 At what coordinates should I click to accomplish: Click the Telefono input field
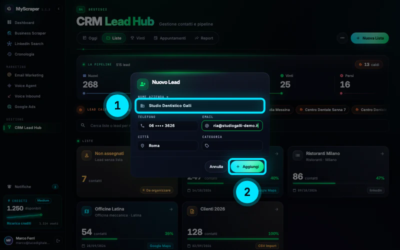[x=168, y=125]
